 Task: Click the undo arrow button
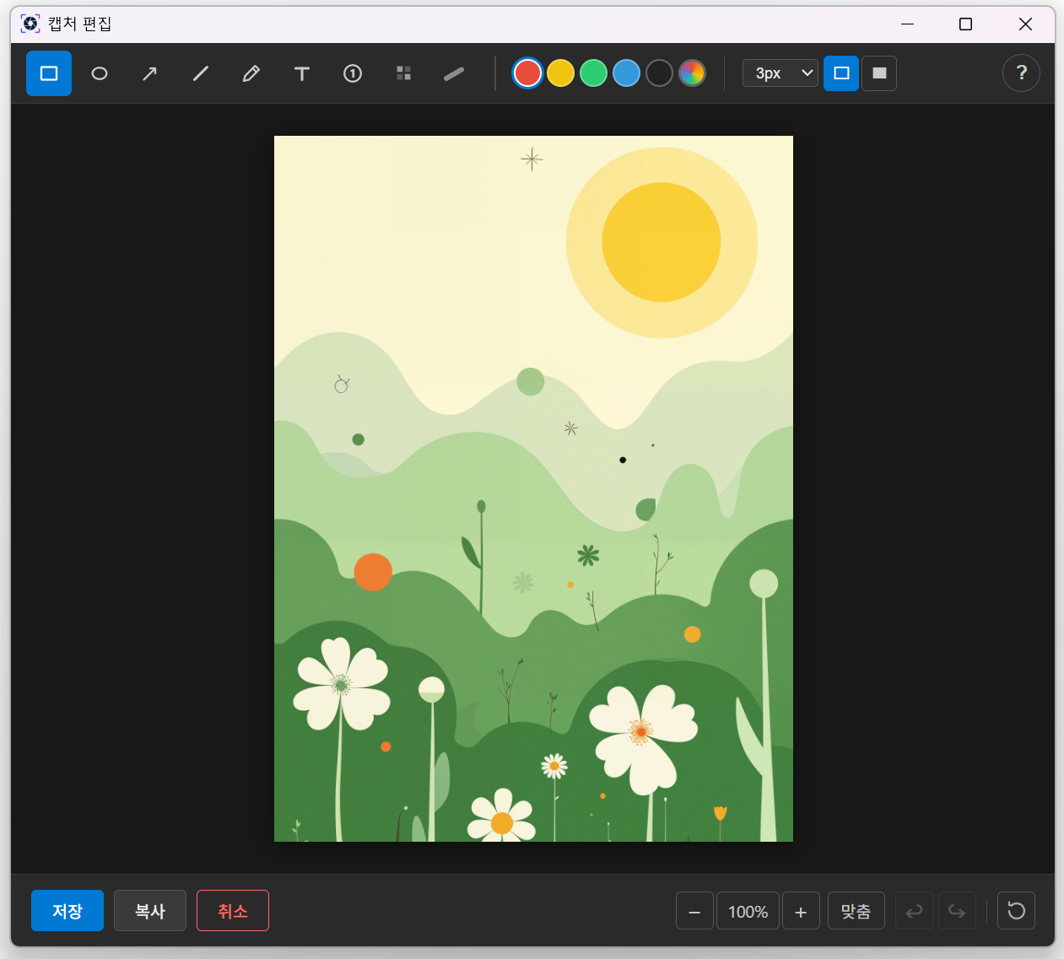[x=914, y=911]
